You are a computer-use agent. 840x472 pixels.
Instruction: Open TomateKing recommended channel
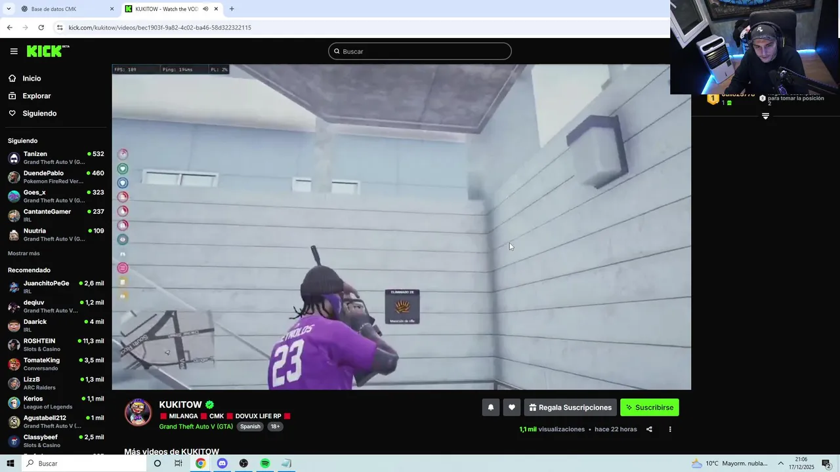(x=56, y=364)
